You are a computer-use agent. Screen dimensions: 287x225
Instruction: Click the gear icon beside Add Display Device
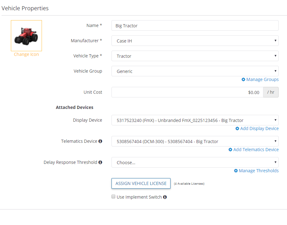tap(237, 128)
